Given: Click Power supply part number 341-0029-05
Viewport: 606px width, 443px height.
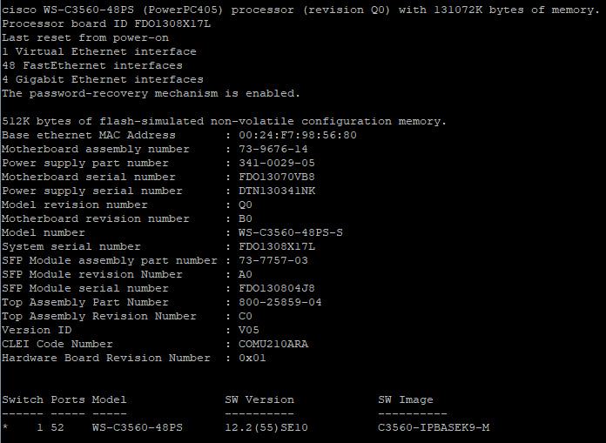Looking at the screenshot, I should [x=276, y=163].
